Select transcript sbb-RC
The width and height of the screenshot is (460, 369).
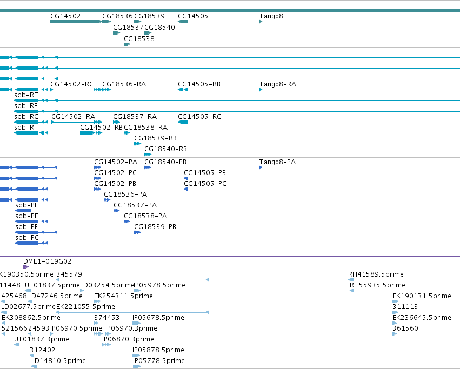(31, 122)
